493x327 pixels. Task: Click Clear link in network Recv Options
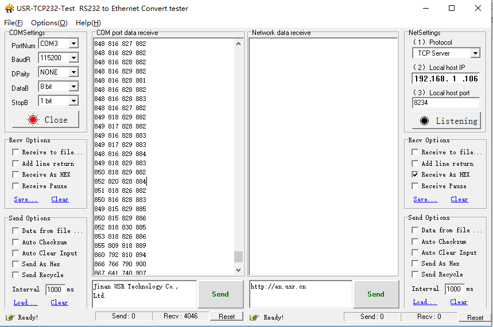click(x=459, y=199)
